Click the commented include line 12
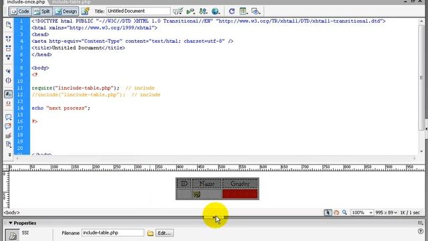 pyautogui.click(x=96, y=94)
